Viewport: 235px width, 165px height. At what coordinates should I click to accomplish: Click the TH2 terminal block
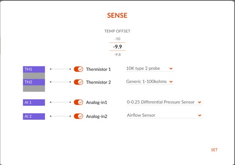(34, 82)
